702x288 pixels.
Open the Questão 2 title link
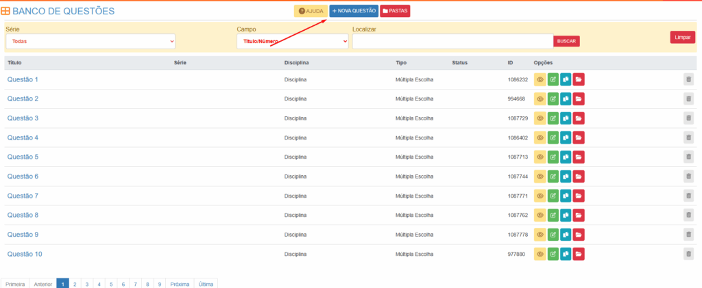click(23, 99)
